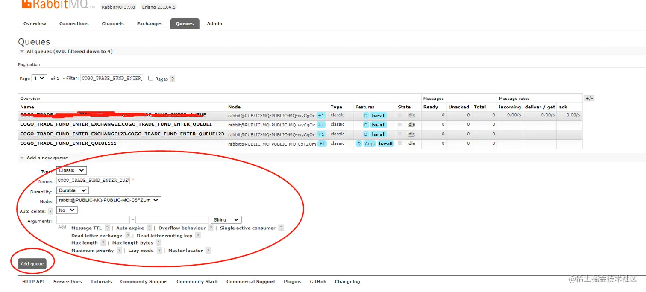This screenshot has height=292, width=646.
Task: Click the +1 badge in EXCHANGE1.COGO_TRADE_FUND_ENTER_QUEUE1 row
Action: click(x=321, y=125)
